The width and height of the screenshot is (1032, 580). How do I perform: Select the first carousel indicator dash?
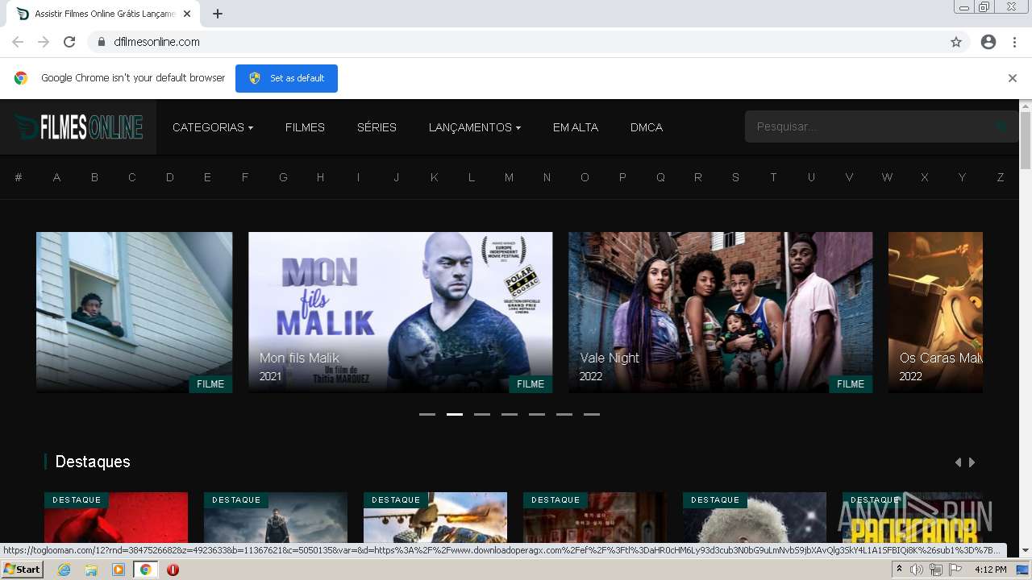coord(427,414)
